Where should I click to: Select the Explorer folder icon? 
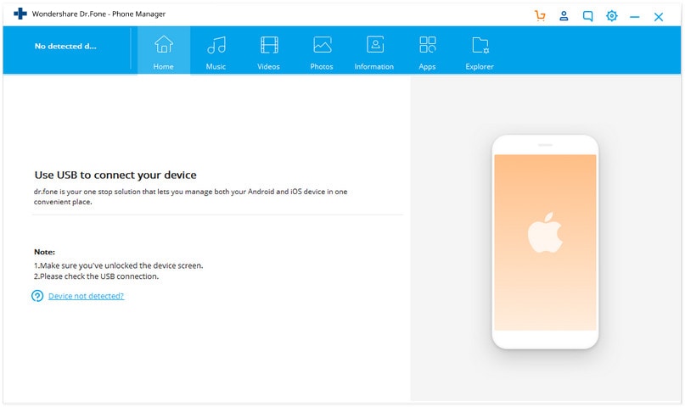pos(480,45)
